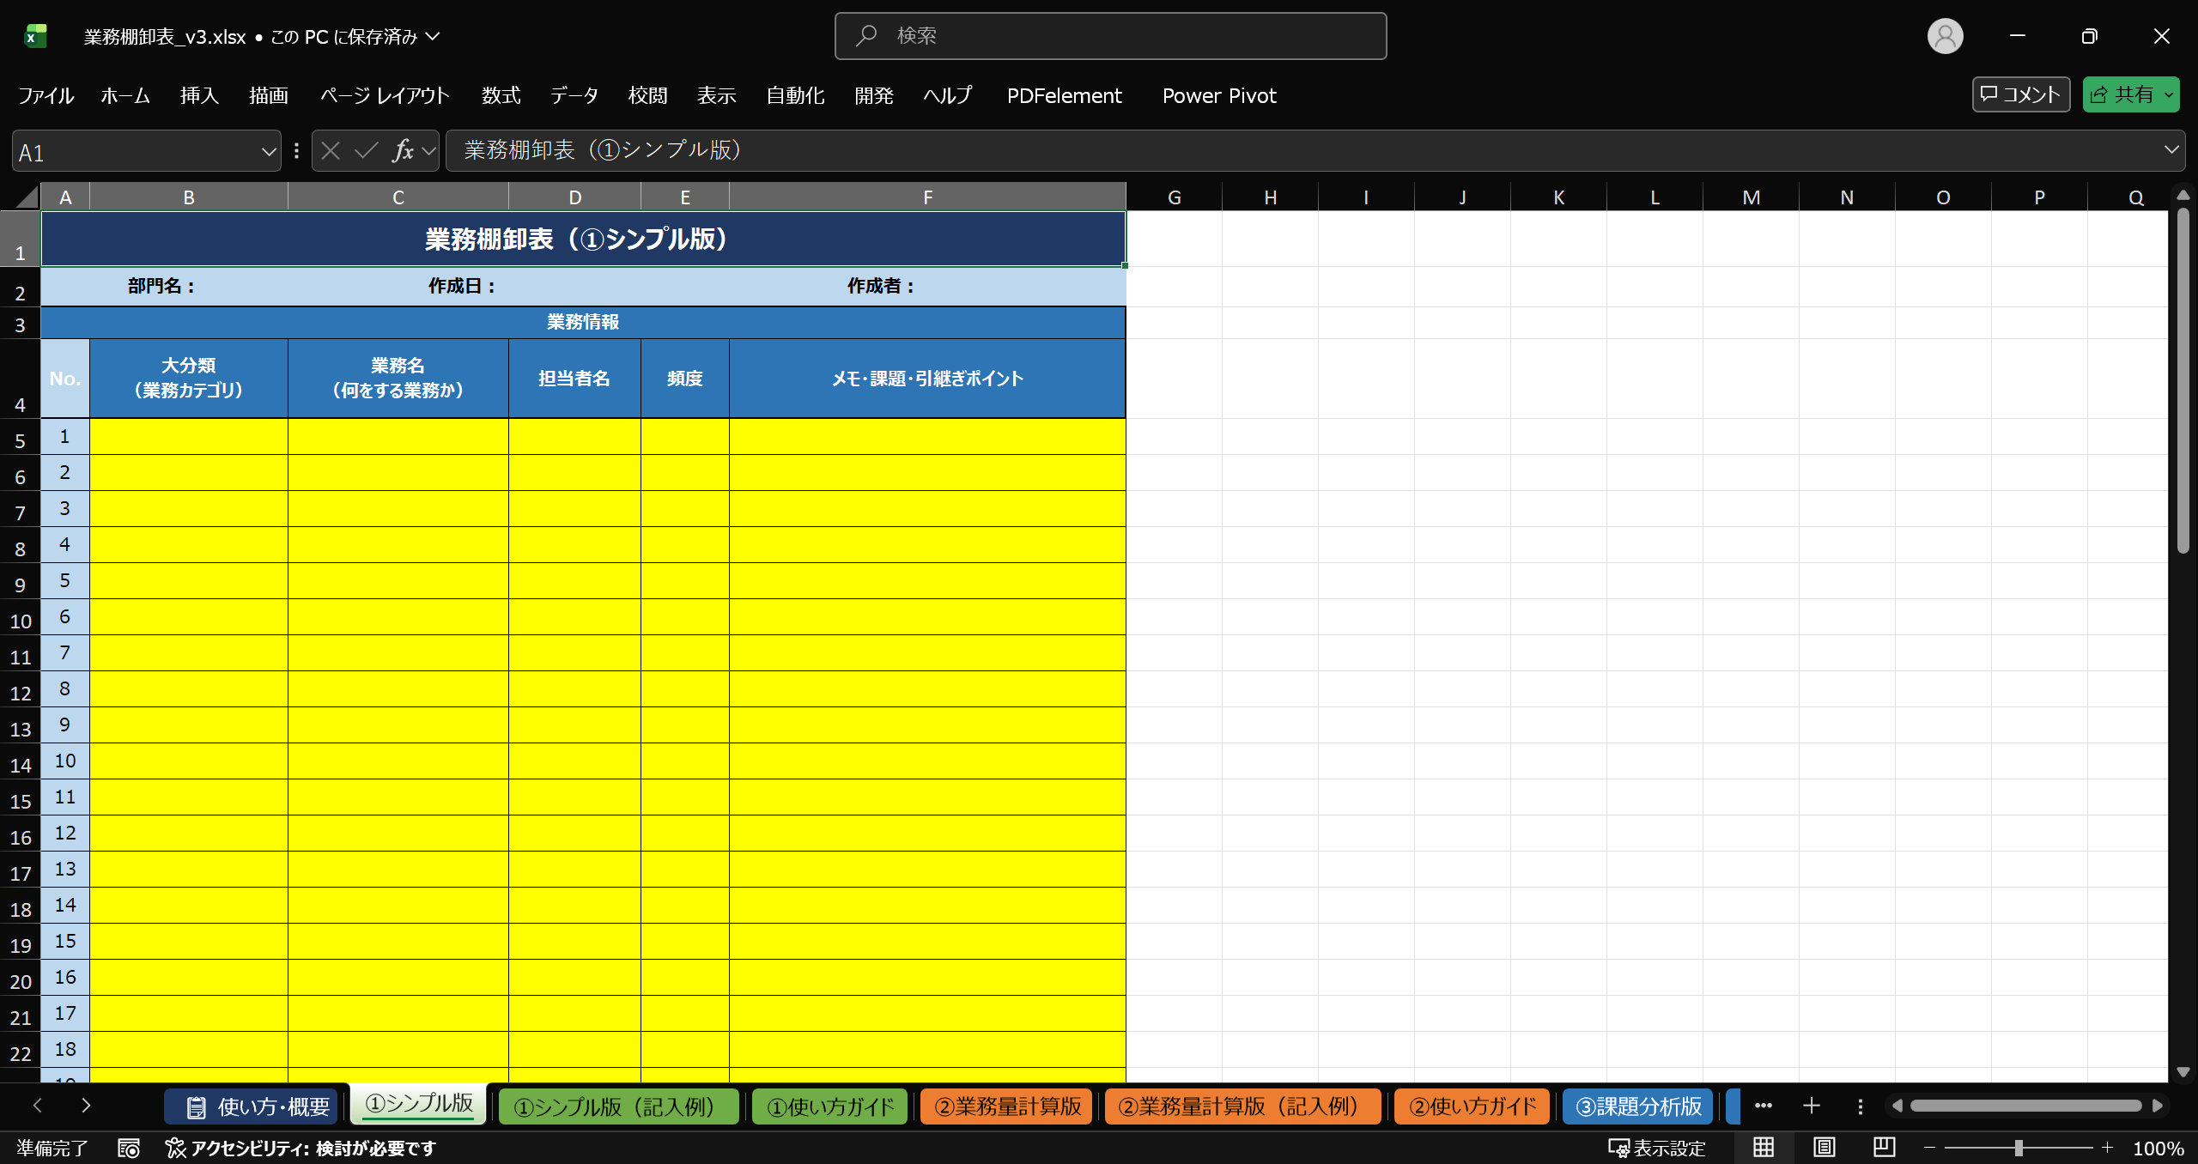Click the zoom slider handle
This screenshot has height=1164, width=2198.
[2019, 1148]
